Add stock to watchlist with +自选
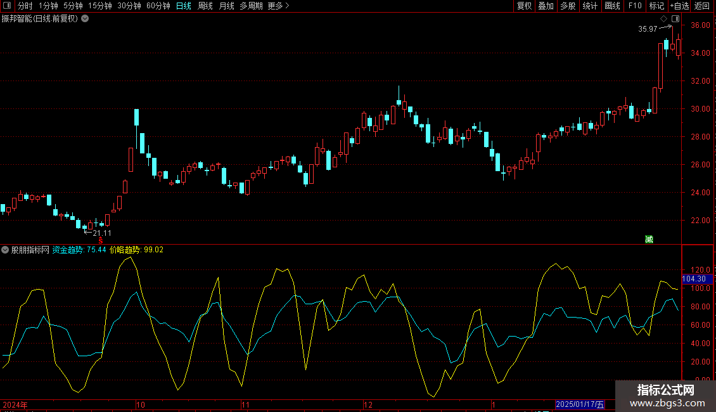The image size is (716, 412). pos(679,6)
